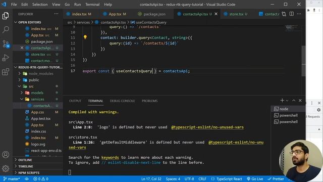The image size is (323, 182).
Task: Open Source Control view in activity bar
Action: [6, 44]
